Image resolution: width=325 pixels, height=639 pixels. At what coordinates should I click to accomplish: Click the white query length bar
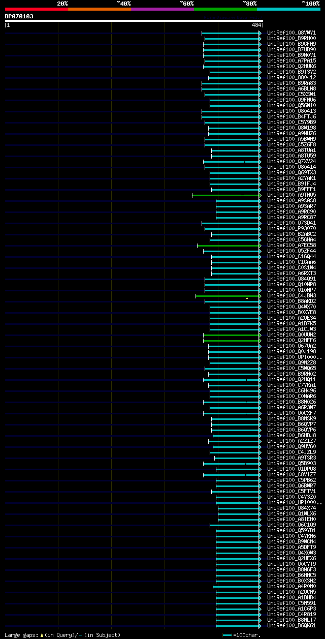click(134, 21)
